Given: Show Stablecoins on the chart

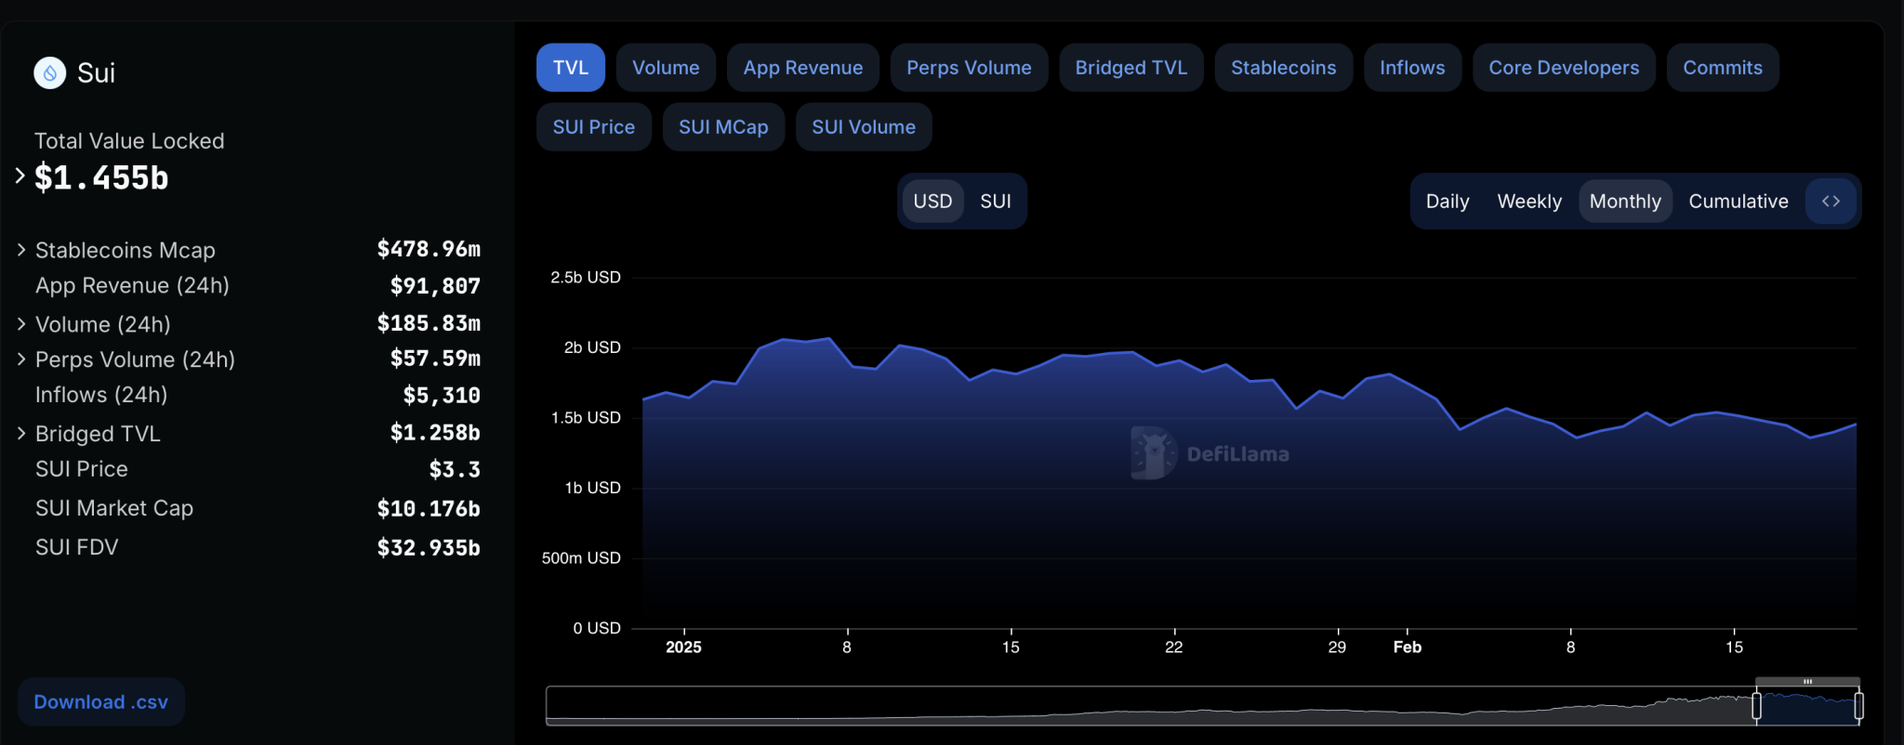Looking at the screenshot, I should (x=1284, y=68).
